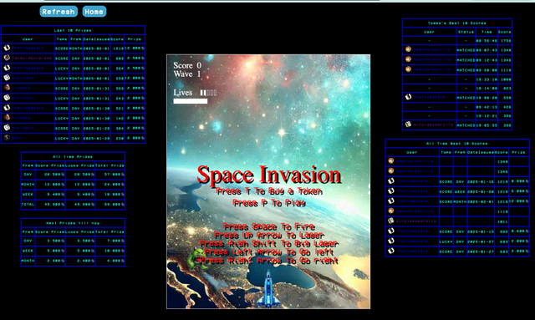Click avatar in All Time Best WEEK row
535x320 pixels.
(x=391, y=191)
